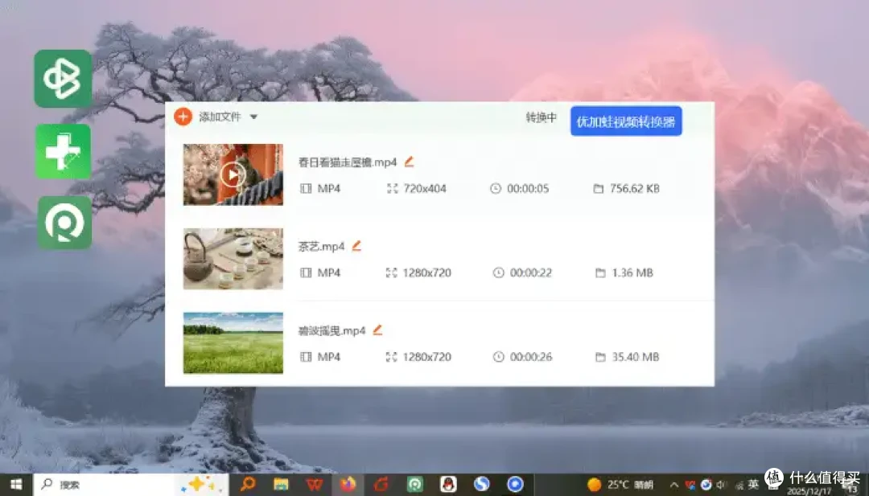
Task: Play the 春日看猫走屋檐.mp4 video preview
Action: click(x=233, y=175)
